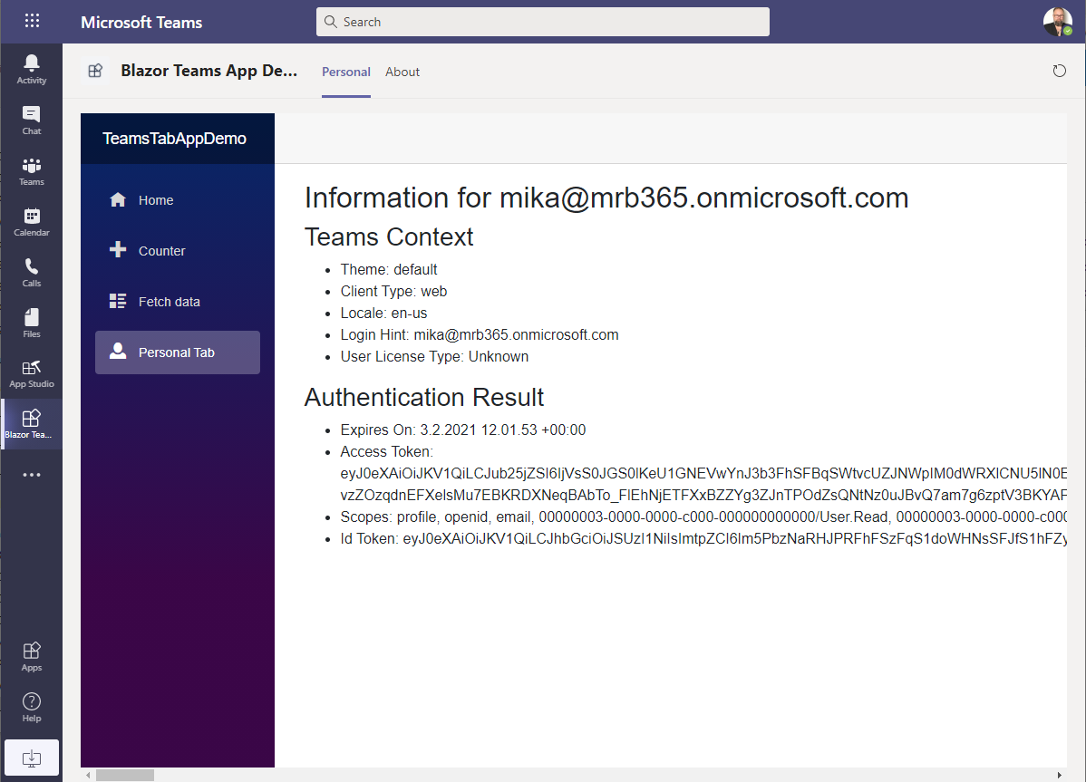Open the app launcher waffle icon
Screen dimensions: 1086x782
click(32, 21)
